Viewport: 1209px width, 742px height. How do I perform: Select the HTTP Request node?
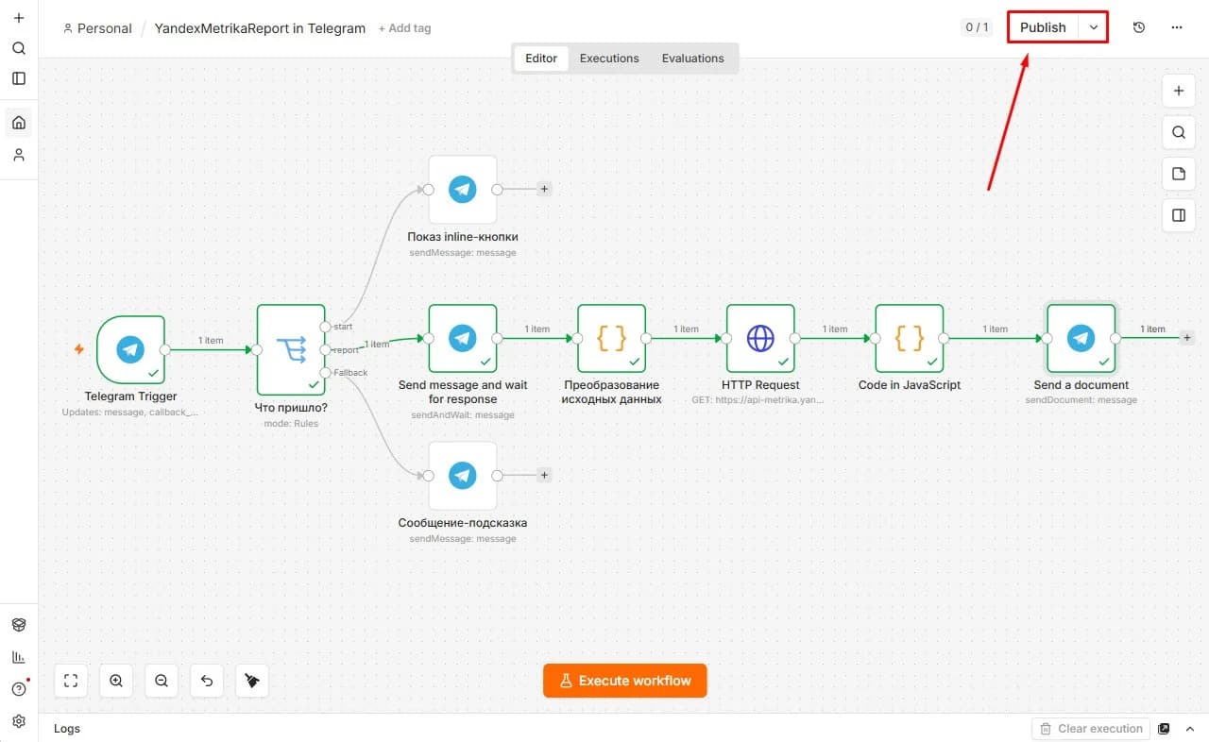(x=760, y=338)
